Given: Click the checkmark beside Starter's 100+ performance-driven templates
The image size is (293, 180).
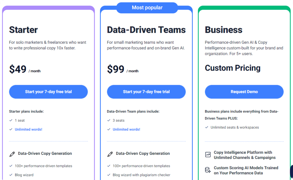Looking at the screenshot, I should pos(11,166).
